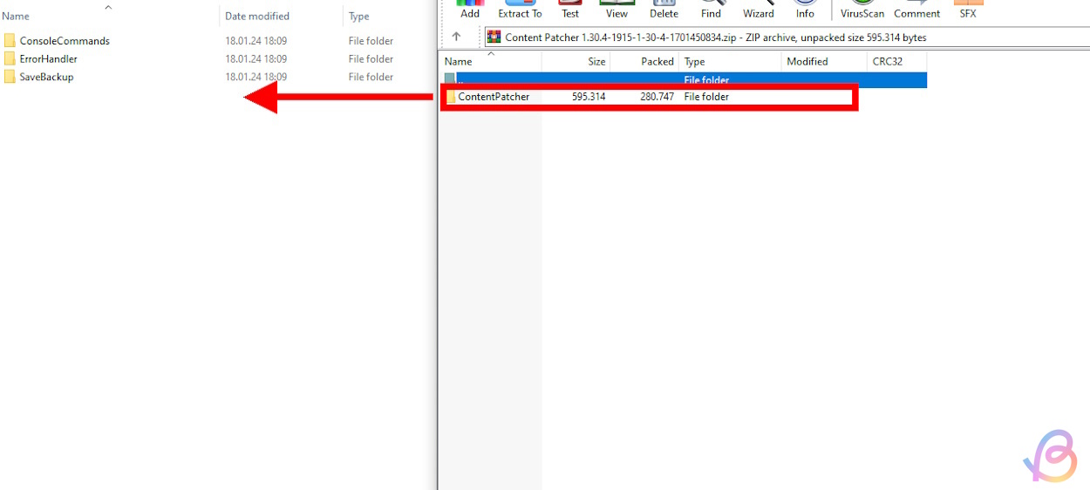
Task: Select the ConsoleCommands folder
Action: (65, 41)
